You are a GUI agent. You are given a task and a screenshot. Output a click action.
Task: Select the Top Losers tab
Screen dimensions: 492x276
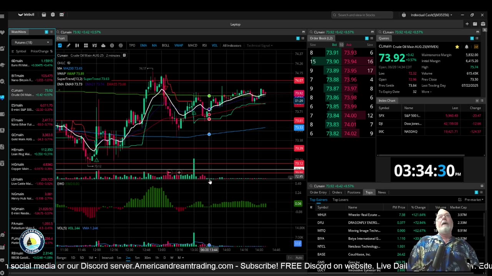point(341,200)
